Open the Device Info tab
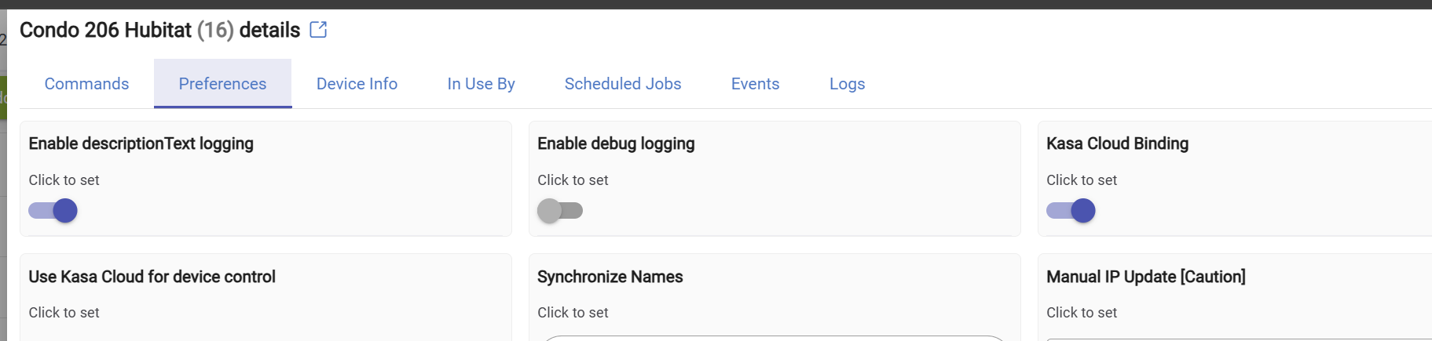 (x=357, y=84)
